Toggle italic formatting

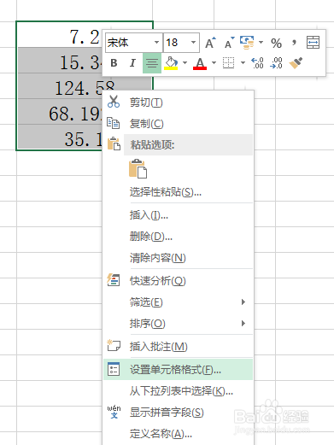coord(132,63)
